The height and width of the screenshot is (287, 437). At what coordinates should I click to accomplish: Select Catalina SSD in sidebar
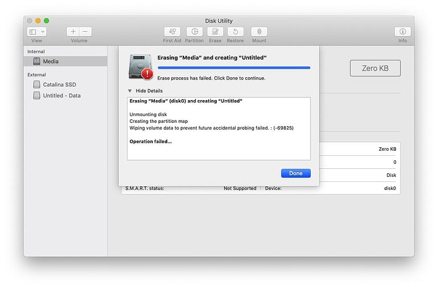coord(59,85)
